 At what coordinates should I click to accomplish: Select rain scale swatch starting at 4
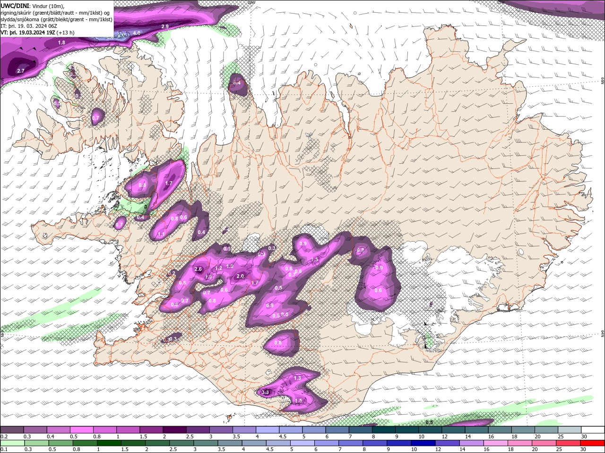click(254, 443)
